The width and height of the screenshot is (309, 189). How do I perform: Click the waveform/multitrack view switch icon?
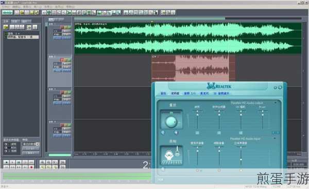tap(7, 13)
